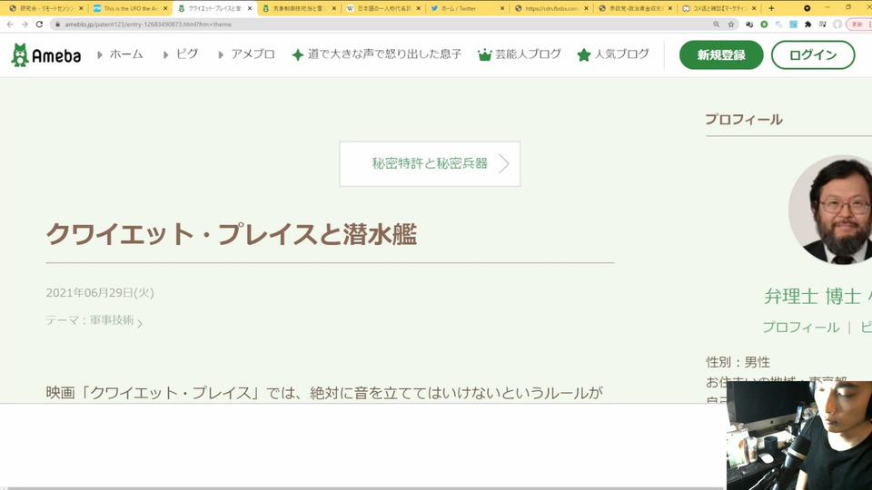Switch to the コメ返と雑談 tab

pyautogui.click(x=719, y=8)
